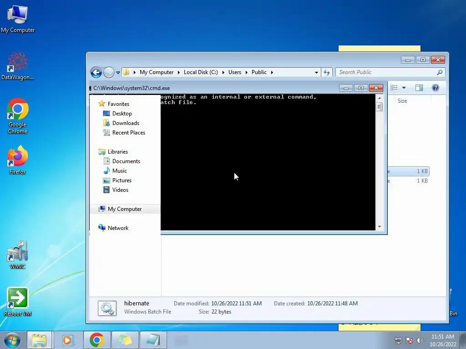Open the DataWagon desktop shortcut
The height and width of the screenshot is (349, 466).
click(18, 66)
